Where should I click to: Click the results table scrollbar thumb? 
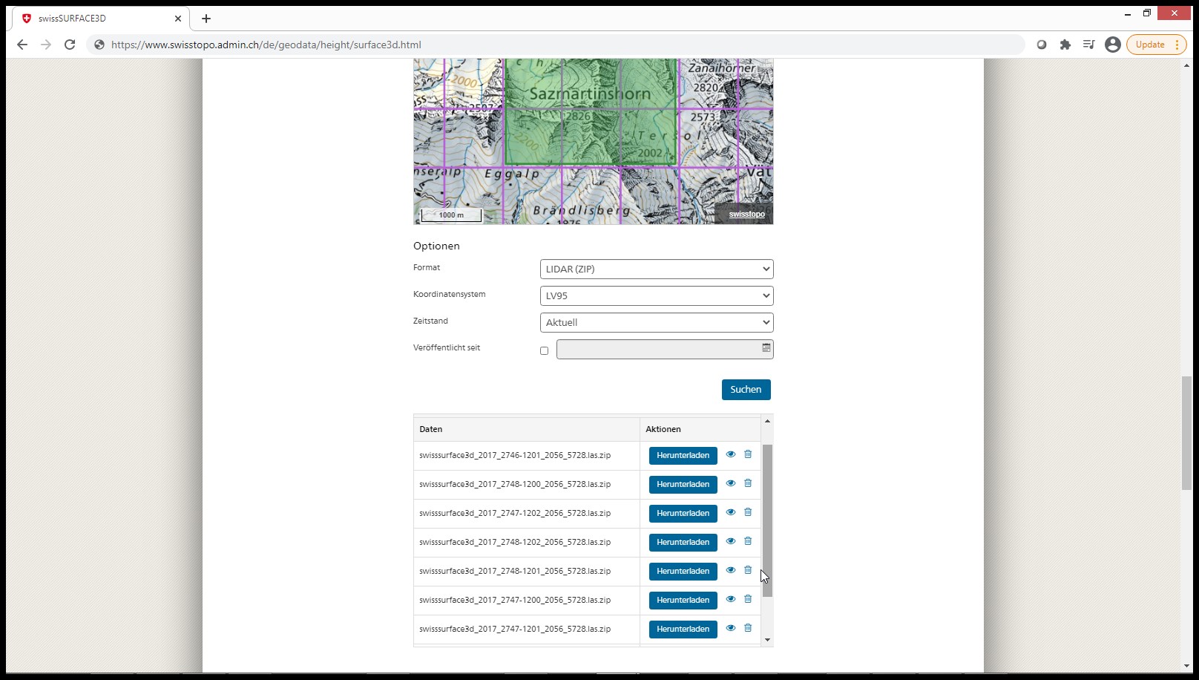(x=767, y=520)
